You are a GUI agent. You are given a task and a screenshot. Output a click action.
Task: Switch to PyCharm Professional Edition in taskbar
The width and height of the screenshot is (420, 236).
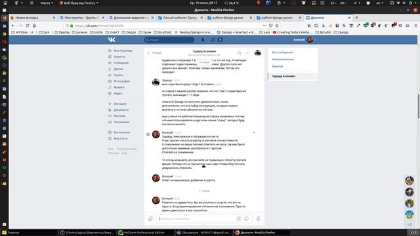click(x=144, y=233)
